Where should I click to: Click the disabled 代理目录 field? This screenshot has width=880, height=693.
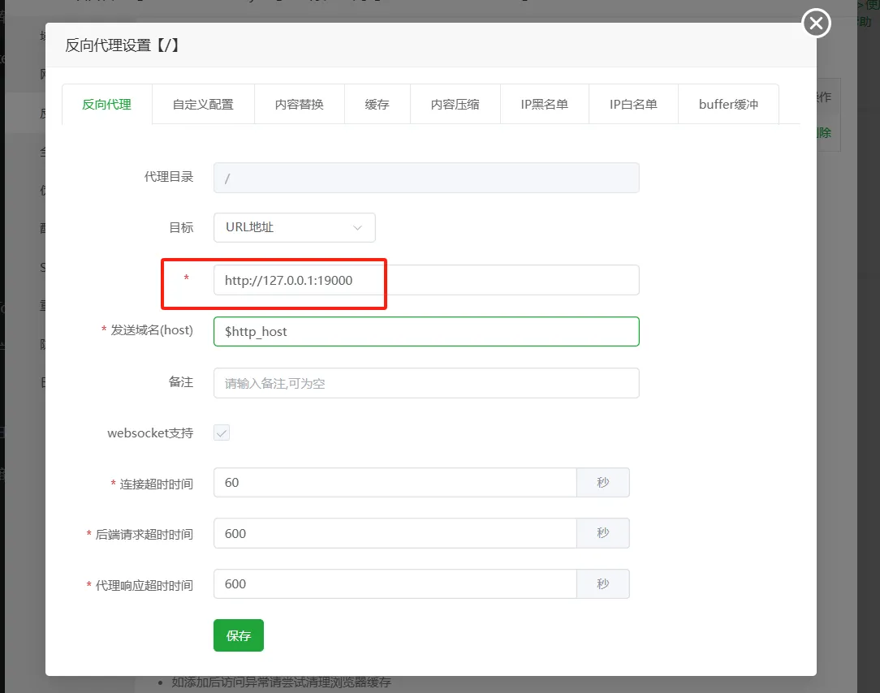426,178
